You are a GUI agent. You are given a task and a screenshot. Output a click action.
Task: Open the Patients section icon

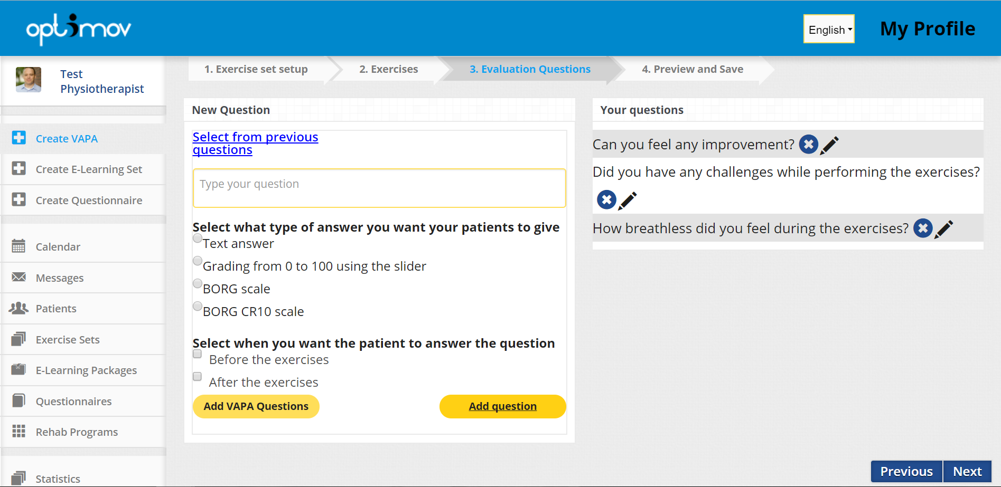(19, 308)
